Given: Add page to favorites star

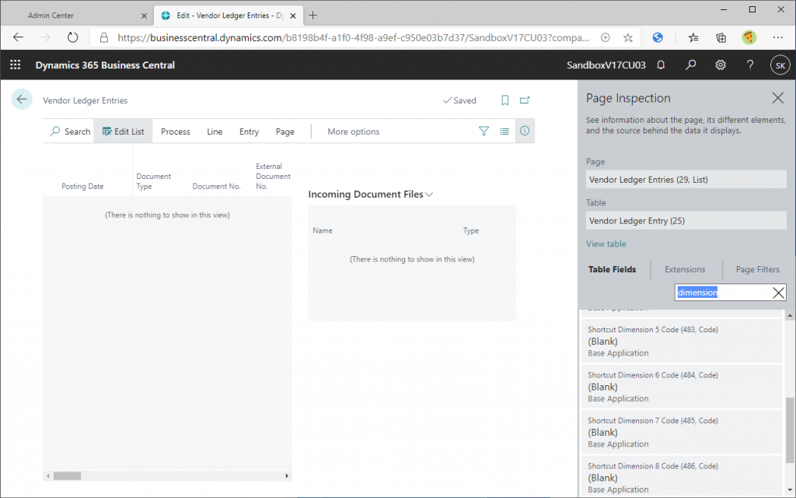Looking at the screenshot, I should point(628,37).
